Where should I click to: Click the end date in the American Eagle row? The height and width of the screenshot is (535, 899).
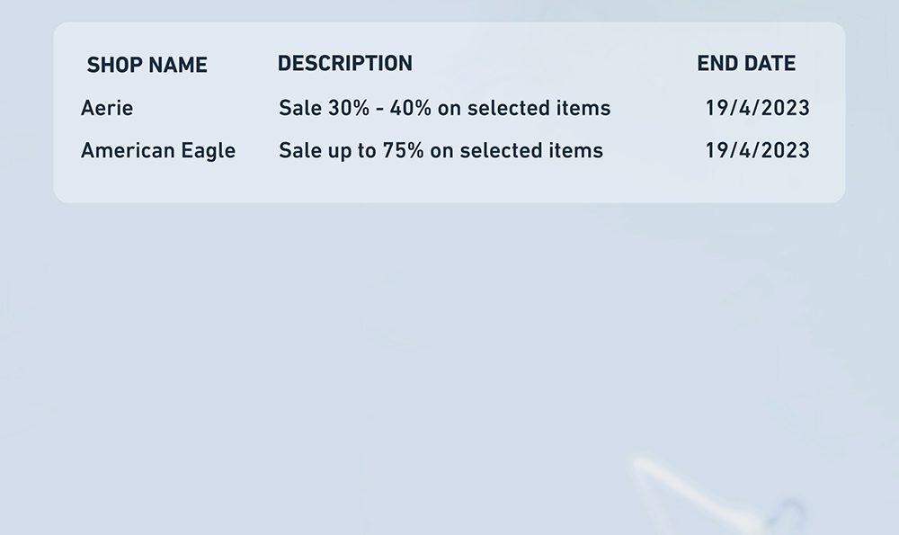pos(757,150)
